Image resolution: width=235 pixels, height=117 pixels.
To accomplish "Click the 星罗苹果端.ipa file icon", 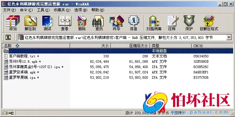I will (x=6, y=77).
